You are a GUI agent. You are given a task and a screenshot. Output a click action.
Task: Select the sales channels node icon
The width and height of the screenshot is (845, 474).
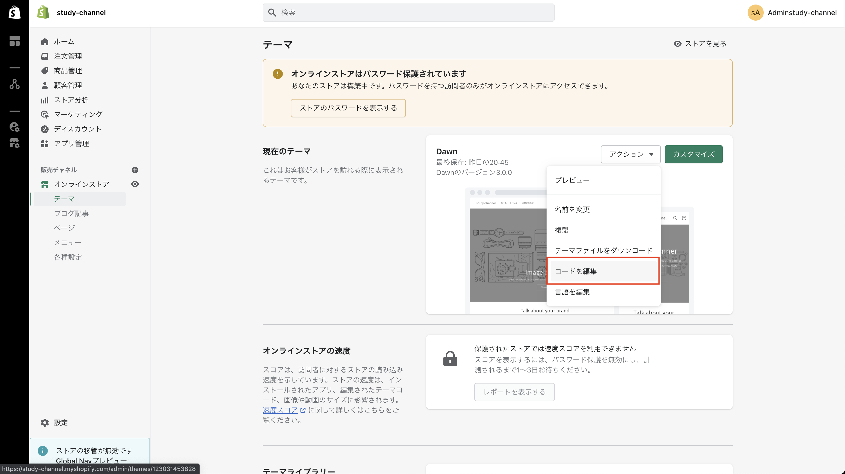click(x=14, y=84)
